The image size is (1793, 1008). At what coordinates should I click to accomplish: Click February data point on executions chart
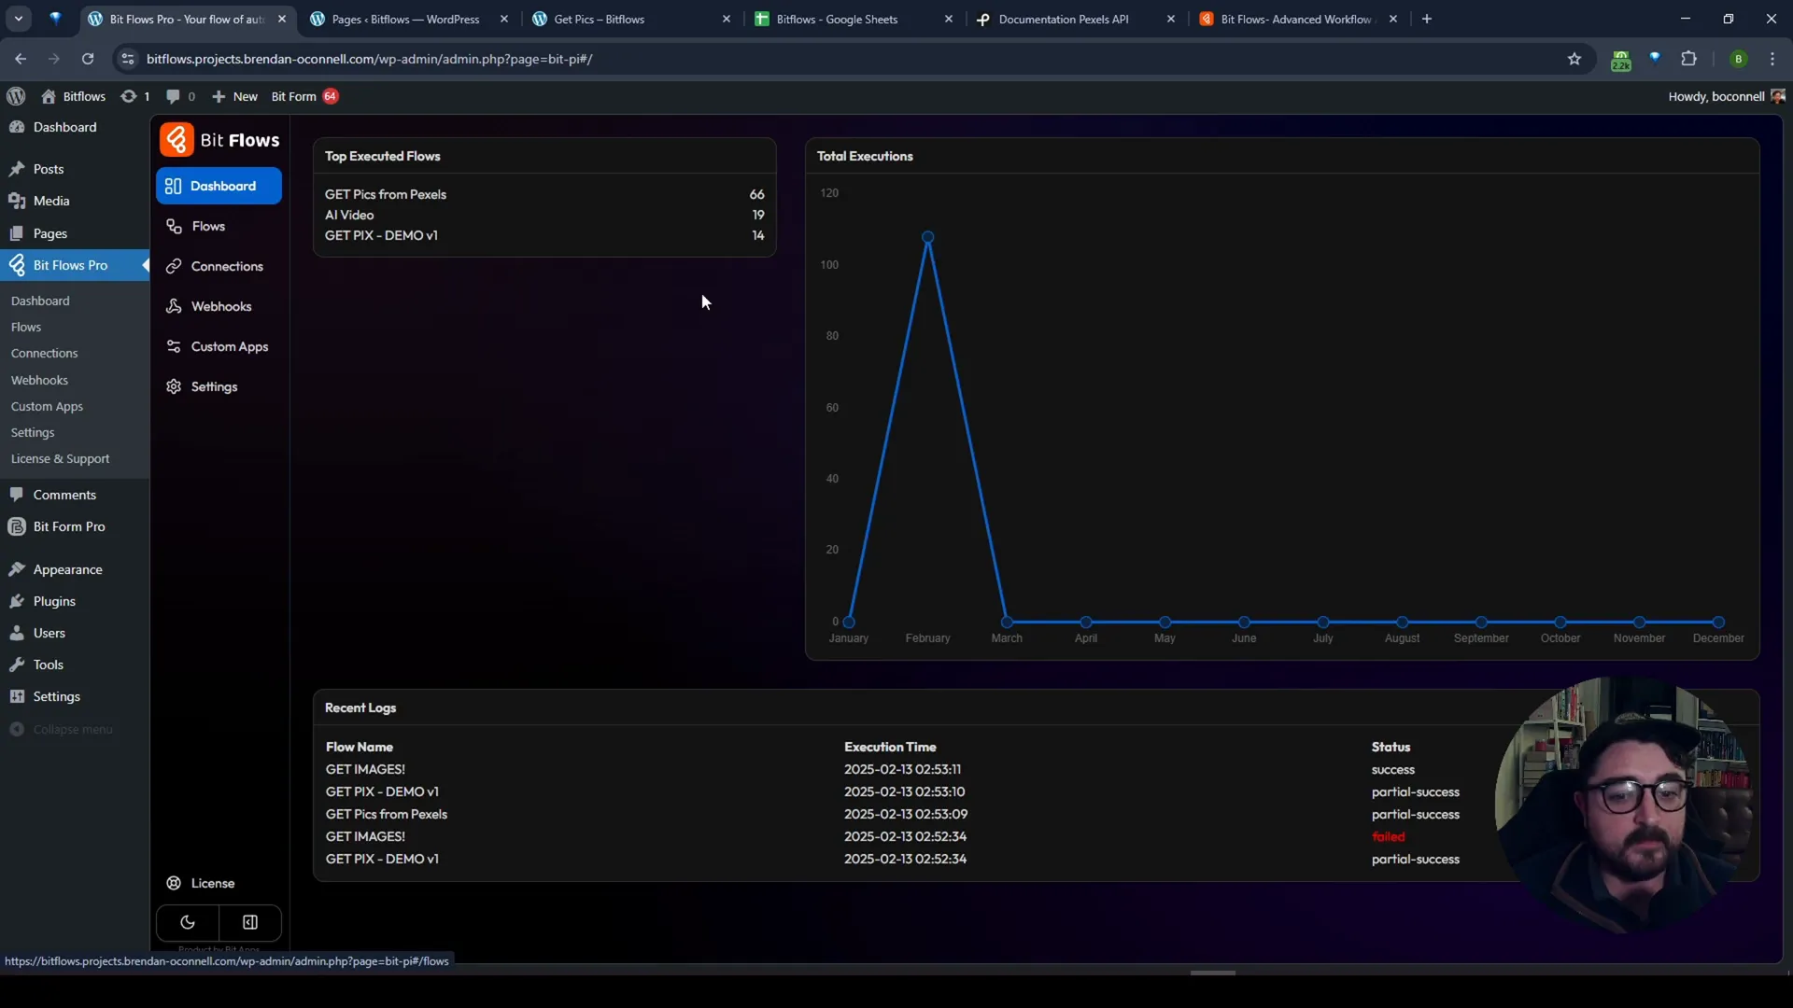coord(927,237)
